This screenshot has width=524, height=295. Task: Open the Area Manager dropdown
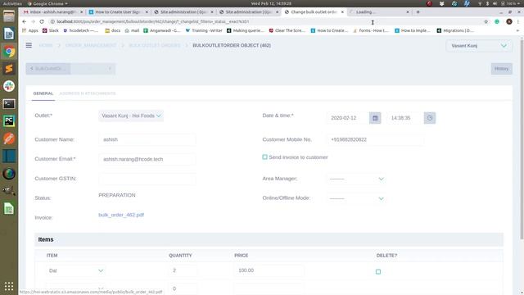pos(356,179)
